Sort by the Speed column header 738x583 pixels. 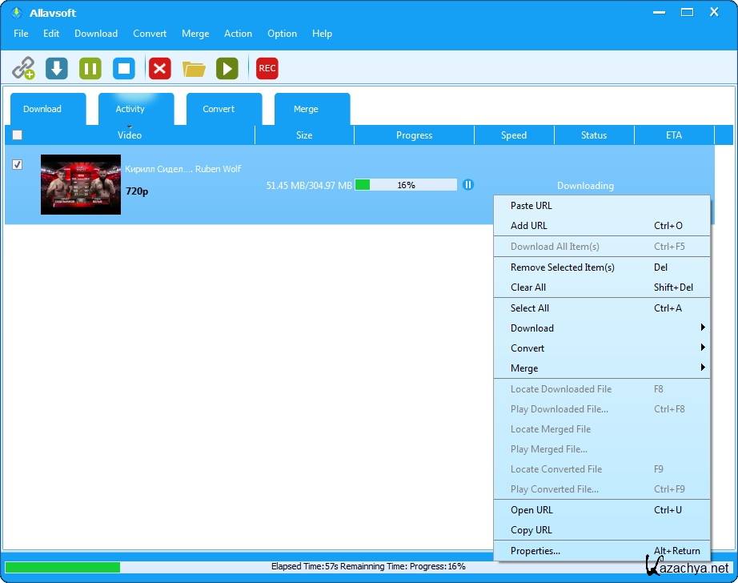(514, 135)
